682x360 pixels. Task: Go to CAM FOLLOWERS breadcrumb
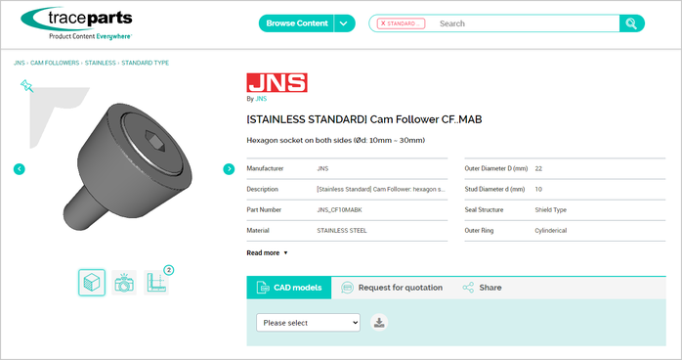click(x=55, y=64)
